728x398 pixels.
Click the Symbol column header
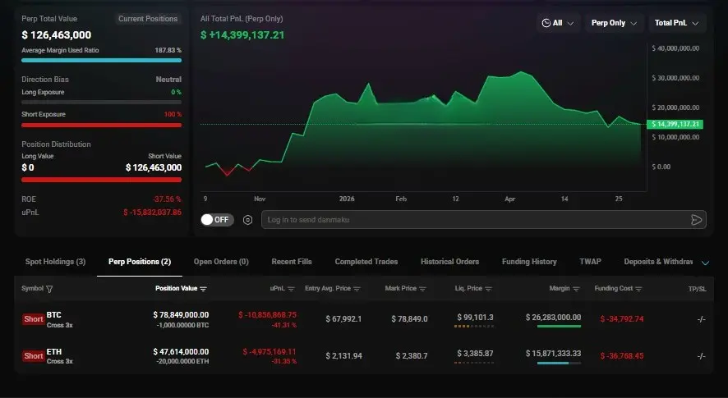32,289
